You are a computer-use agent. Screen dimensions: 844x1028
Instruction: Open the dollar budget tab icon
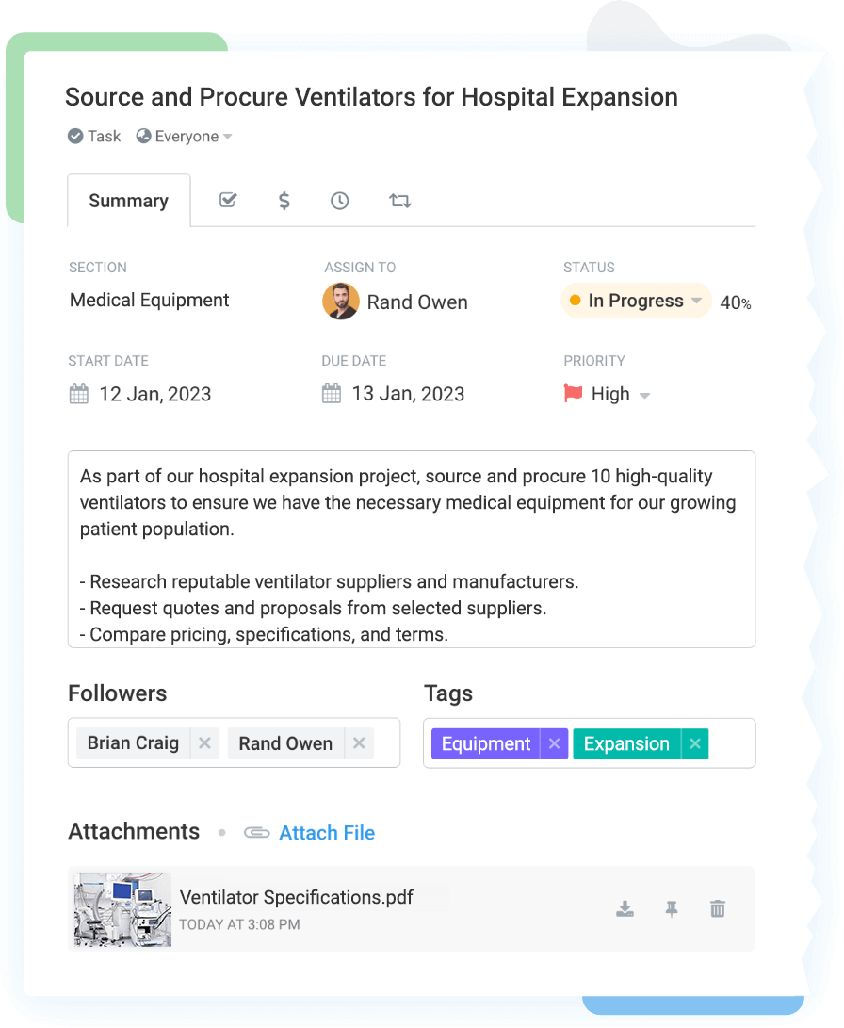(284, 200)
